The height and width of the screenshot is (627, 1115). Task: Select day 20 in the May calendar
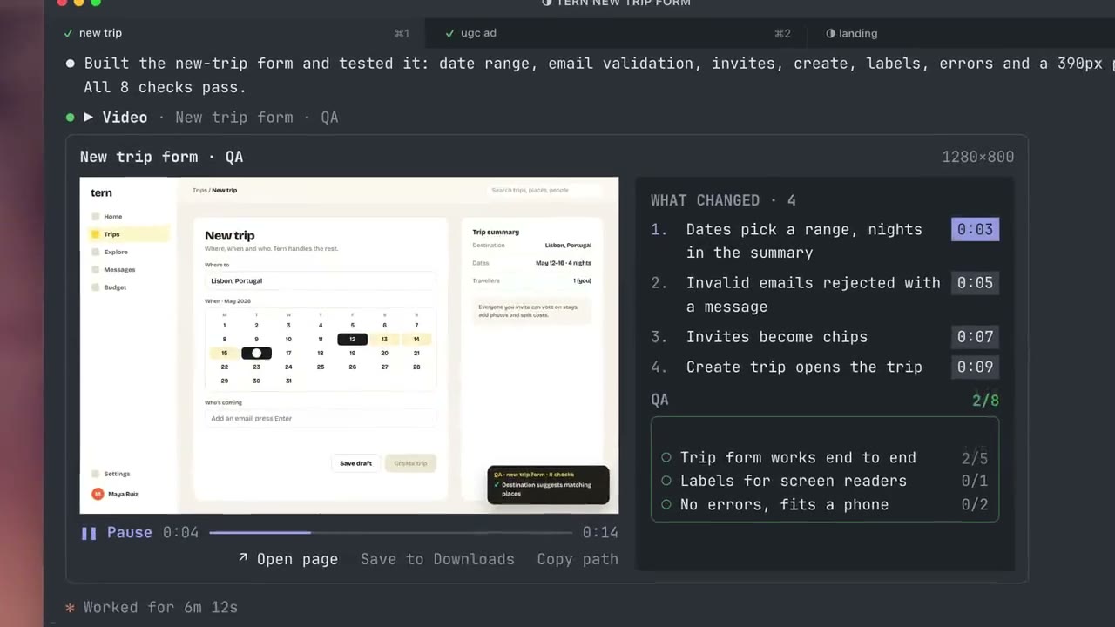(x=384, y=353)
